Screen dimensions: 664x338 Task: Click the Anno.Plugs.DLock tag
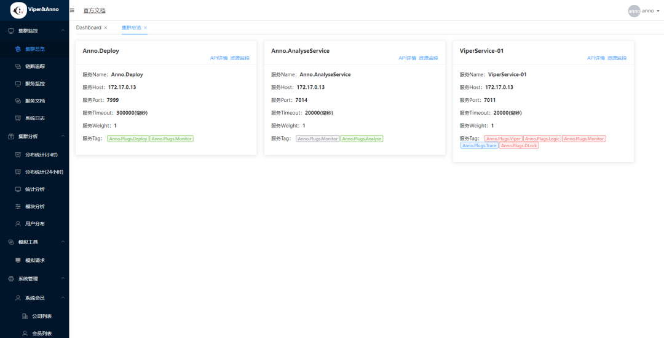519,145
